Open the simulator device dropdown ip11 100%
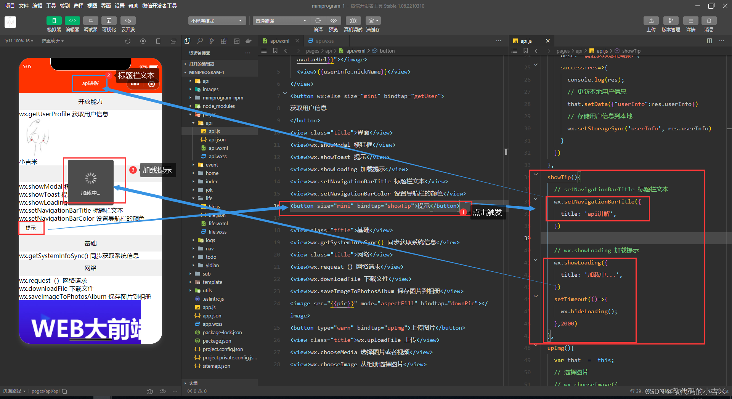 pos(19,41)
